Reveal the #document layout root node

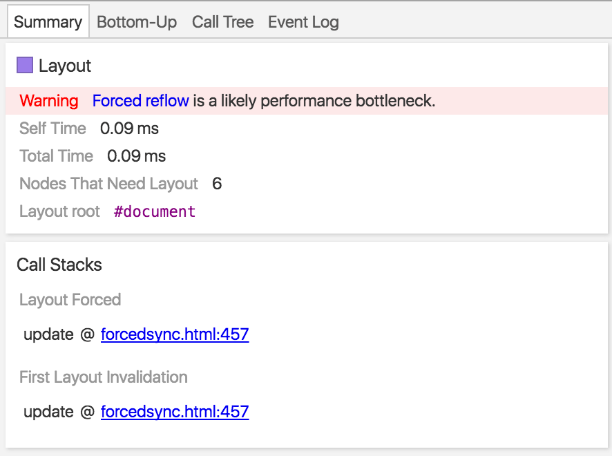coord(155,211)
